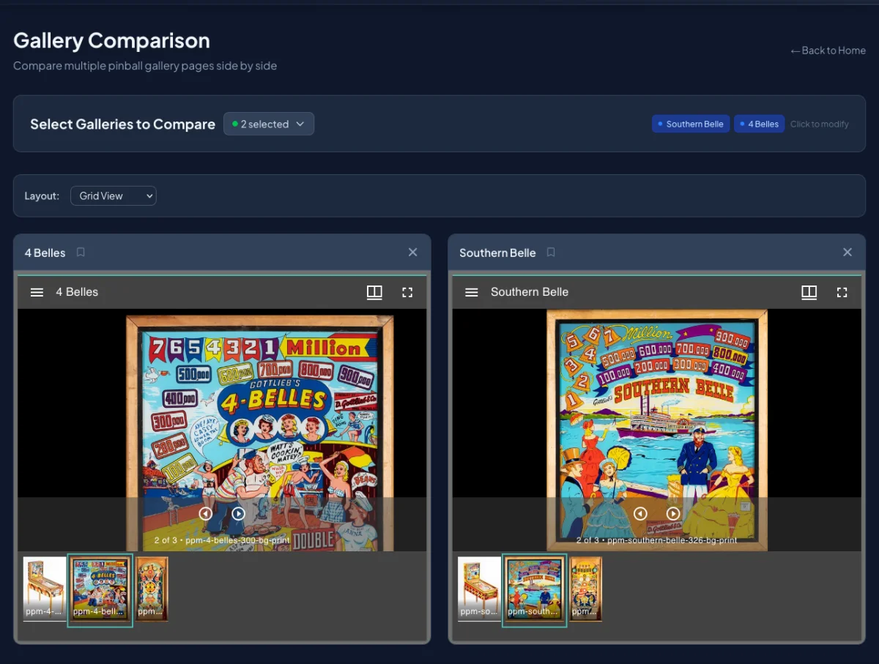
Task: Select the third Southern Belle thumbnail
Action: tap(586, 589)
